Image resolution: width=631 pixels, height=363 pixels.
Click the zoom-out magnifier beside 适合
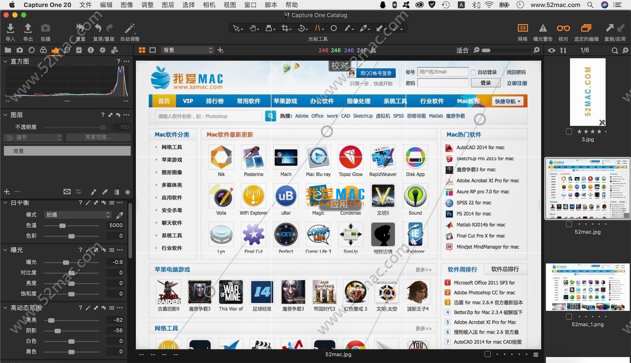[x=477, y=50]
